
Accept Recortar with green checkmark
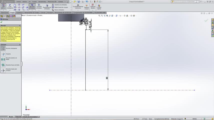1,22
